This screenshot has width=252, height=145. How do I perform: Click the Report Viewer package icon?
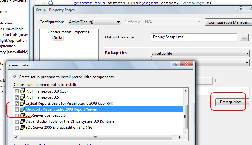22,109
